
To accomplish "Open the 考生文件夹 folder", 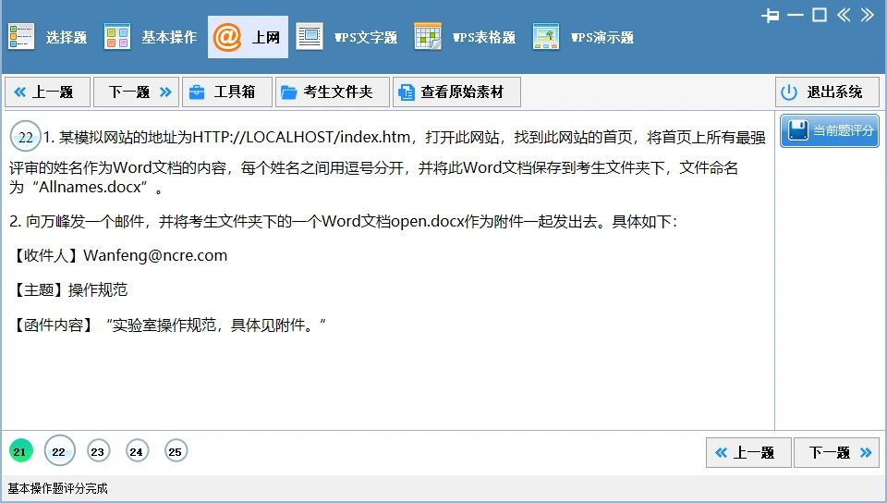I will click(x=330, y=92).
